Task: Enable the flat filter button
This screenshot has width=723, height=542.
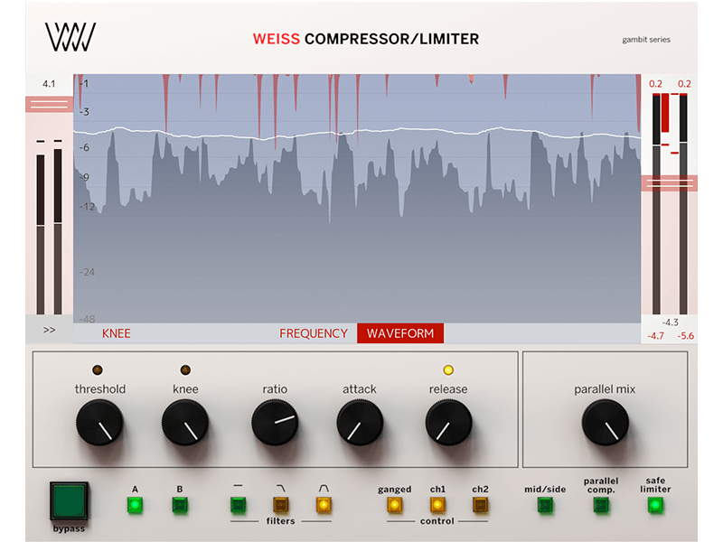Action: (238, 505)
